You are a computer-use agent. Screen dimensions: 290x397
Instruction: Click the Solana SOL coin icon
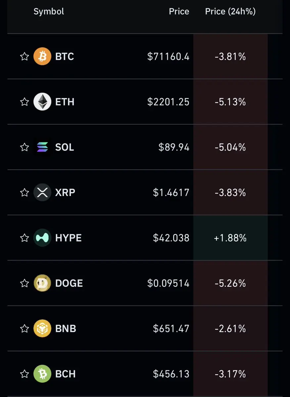click(x=42, y=147)
